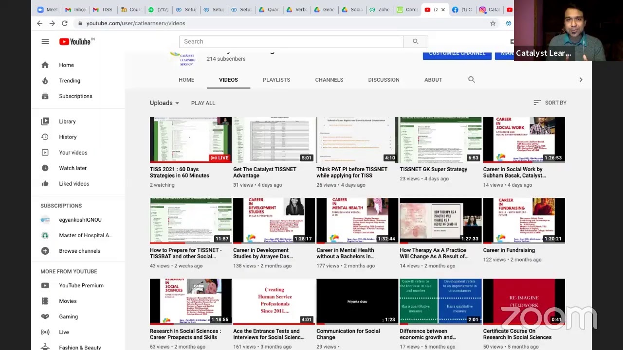The height and width of the screenshot is (350, 623).
Task: Open the YouTube hamburger guide menu
Action: pos(45,42)
